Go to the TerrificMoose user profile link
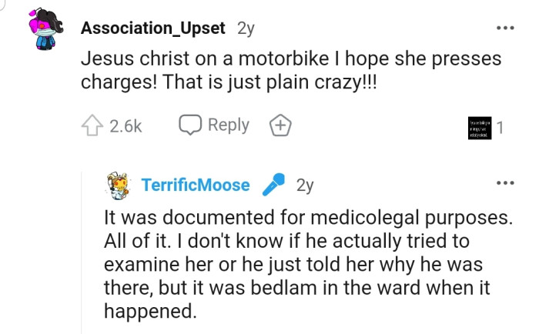This screenshot has width=539, height=334. pyautogui.click(x=196, y=185)
